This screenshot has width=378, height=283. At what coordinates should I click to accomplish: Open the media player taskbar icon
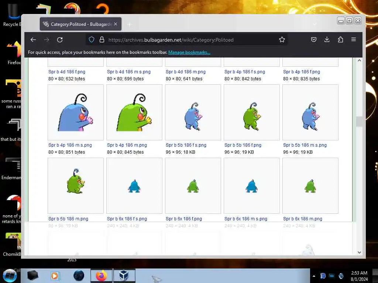55,276
